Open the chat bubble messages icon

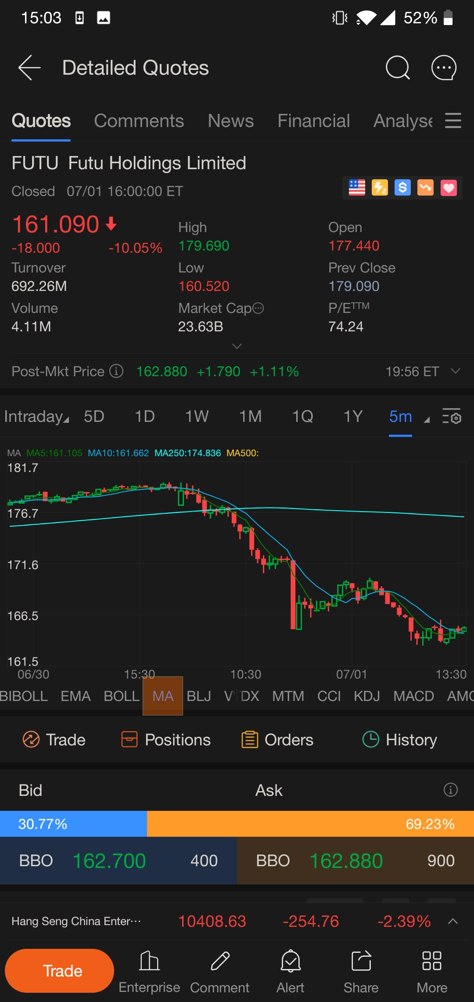444,68
